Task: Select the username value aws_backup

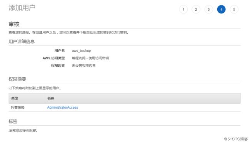Action: coord(81,50)
